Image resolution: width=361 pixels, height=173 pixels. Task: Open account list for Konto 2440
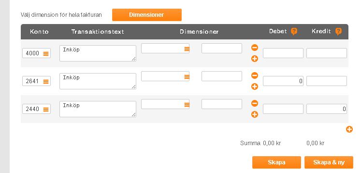(x=46, y=109)
